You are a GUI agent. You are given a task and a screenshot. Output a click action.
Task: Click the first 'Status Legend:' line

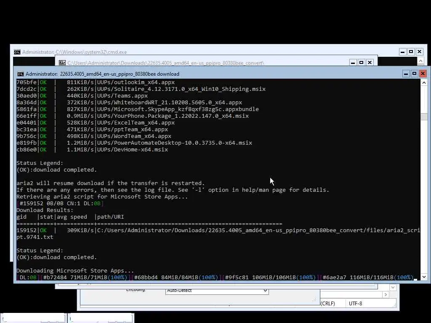click(40, 163)
